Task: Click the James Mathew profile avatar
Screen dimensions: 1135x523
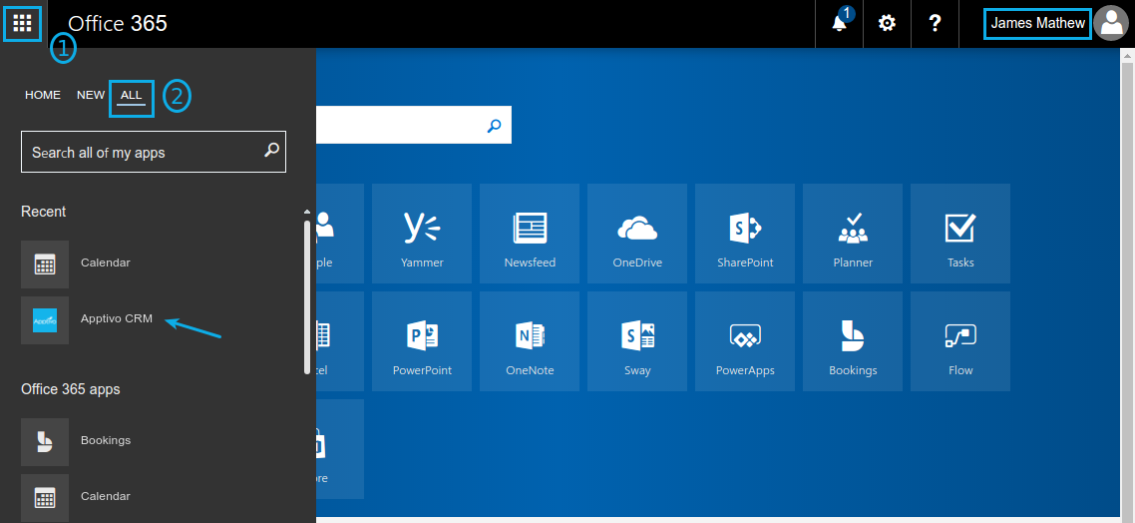Action: (x=1111, y=23)
